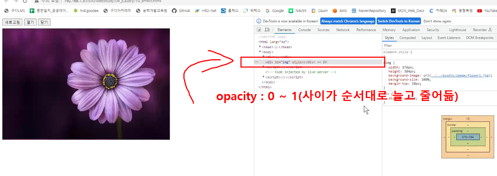Switch to the Console tab
Viewport: 497px width, 176px height.
[304, 30]
